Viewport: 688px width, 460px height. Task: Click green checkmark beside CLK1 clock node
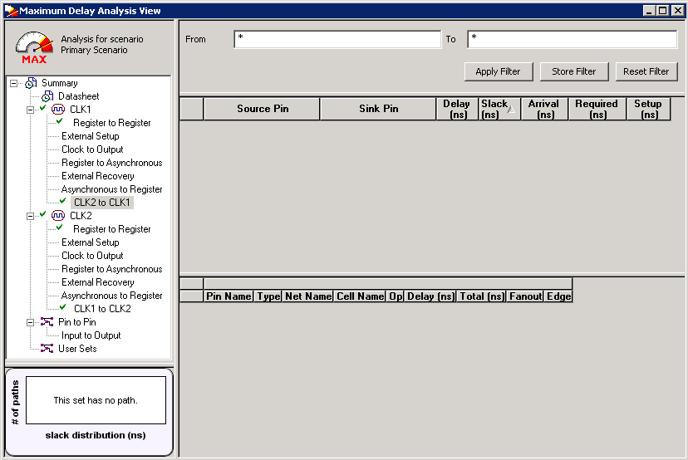point(42,108)
